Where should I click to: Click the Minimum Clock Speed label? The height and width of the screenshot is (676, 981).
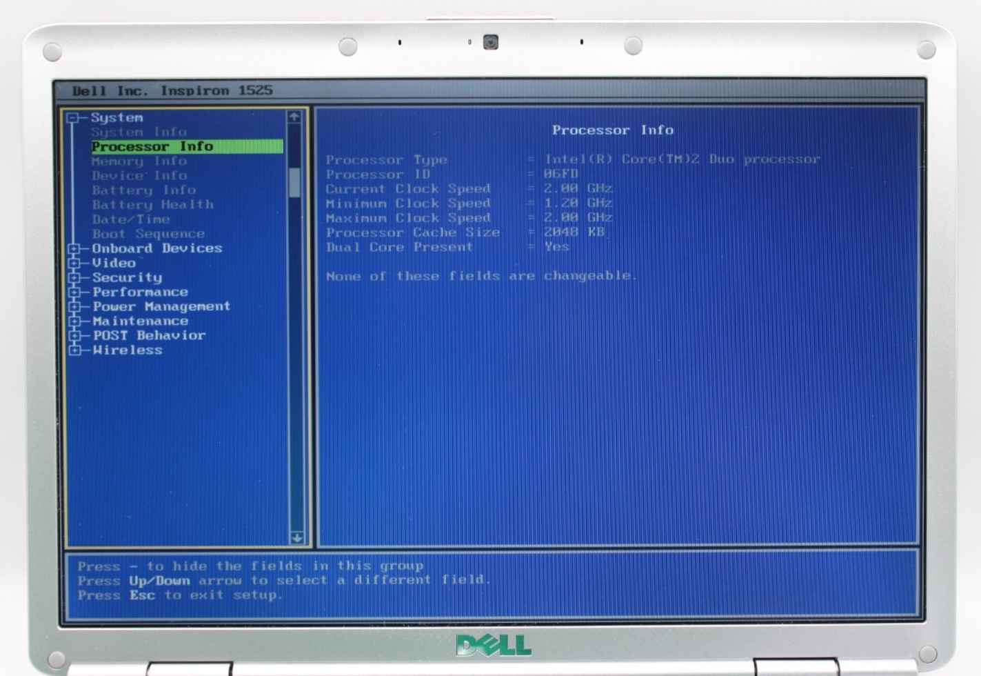point(408,203)
